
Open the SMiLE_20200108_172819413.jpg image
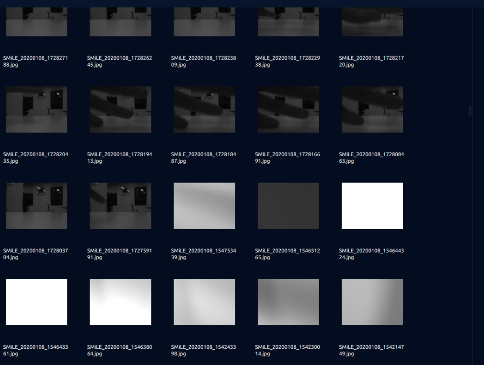tap(120, 109)
